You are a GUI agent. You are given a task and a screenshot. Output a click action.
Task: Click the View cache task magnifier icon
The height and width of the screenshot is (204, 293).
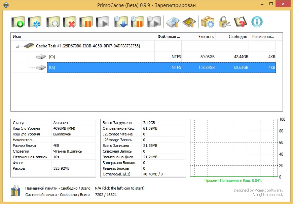click(x=53, y=22)
